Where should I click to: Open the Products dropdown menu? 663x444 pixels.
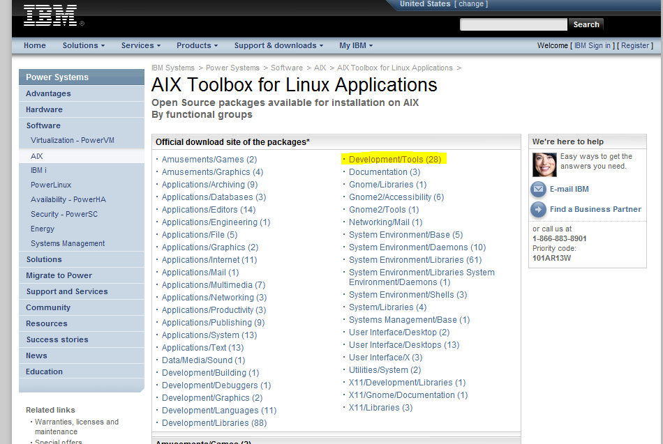pyautogui.click(x=197, y=45)
